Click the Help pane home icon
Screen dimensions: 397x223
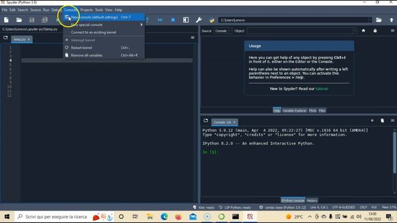(364, 31)
